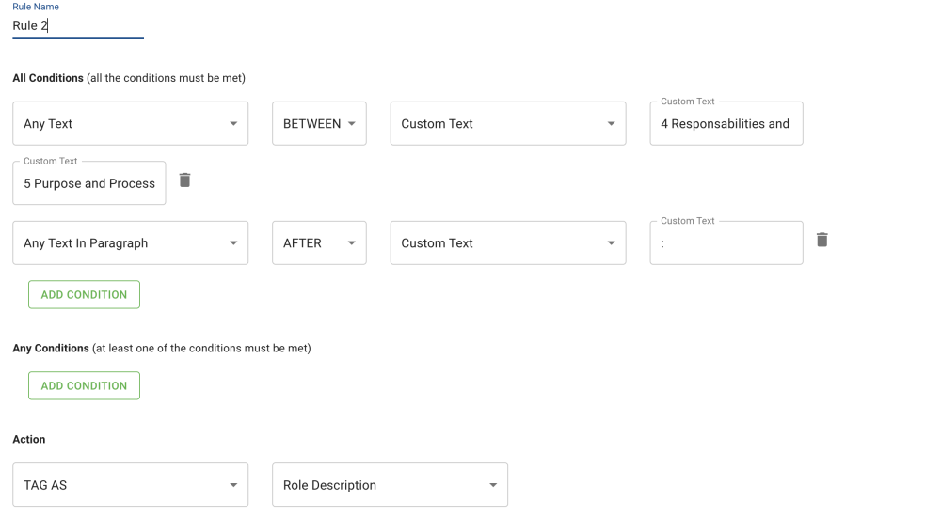Click the Any Conditions heading

point(51,349)
